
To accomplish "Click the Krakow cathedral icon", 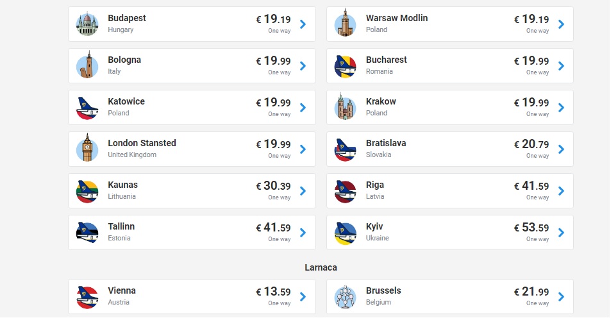I will coord(345,107).
